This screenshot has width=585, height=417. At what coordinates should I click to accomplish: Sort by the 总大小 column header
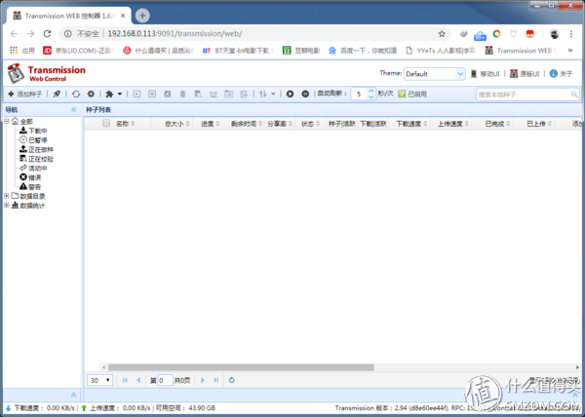point(177,124)
